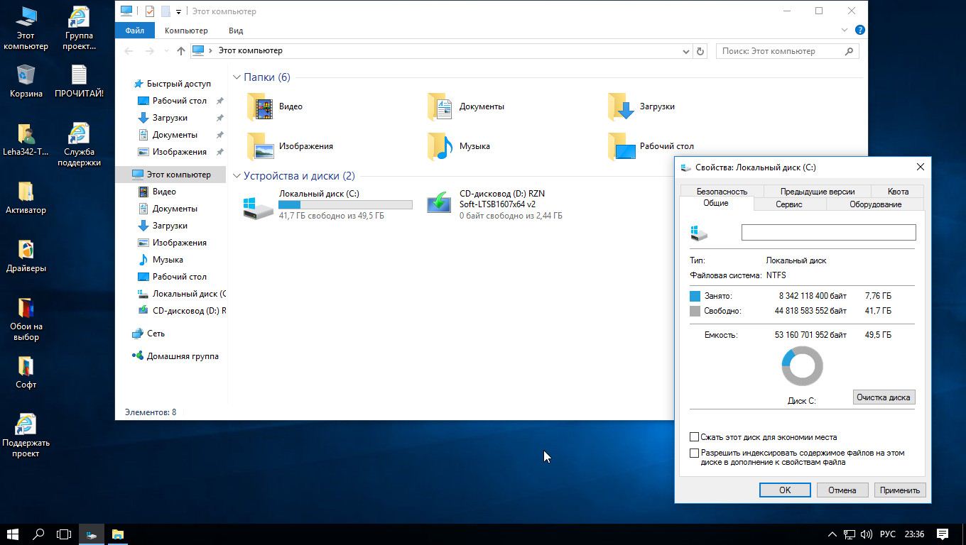Open the Windows Start menu
This screenshot has width=966, height=545.
[x=13, y=534]
